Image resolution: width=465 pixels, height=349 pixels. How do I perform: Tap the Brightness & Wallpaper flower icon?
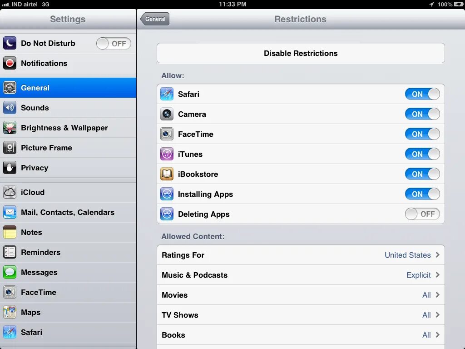10,128
